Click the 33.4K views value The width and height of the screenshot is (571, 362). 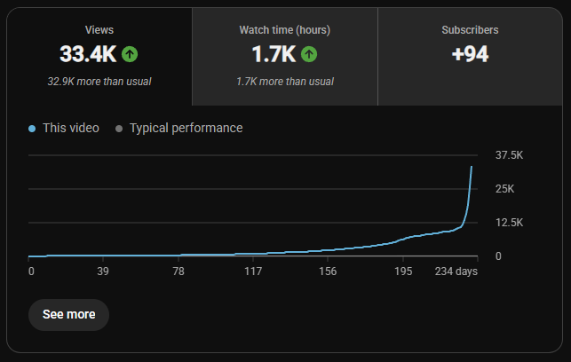(88, 54)
